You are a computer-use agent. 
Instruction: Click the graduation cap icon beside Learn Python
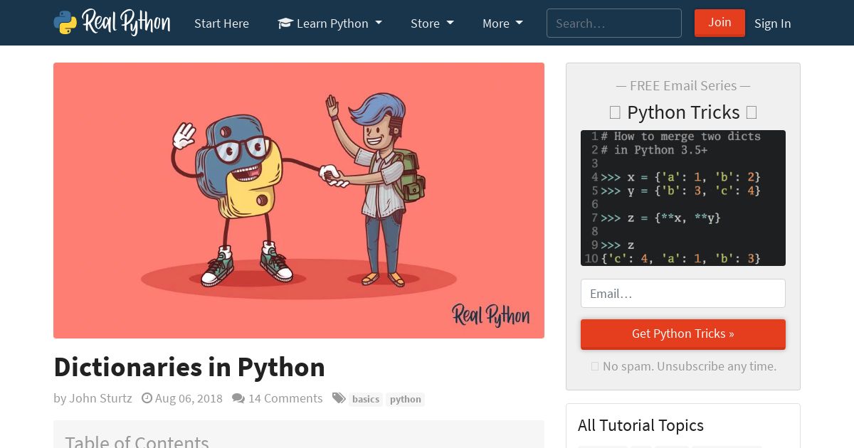tap(285, 23)
